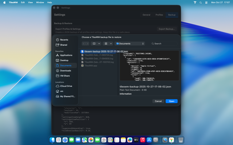This screenshot has width=233, height=145.
Task: Open Calendar from the Dock
Action: tap(104, 140)
